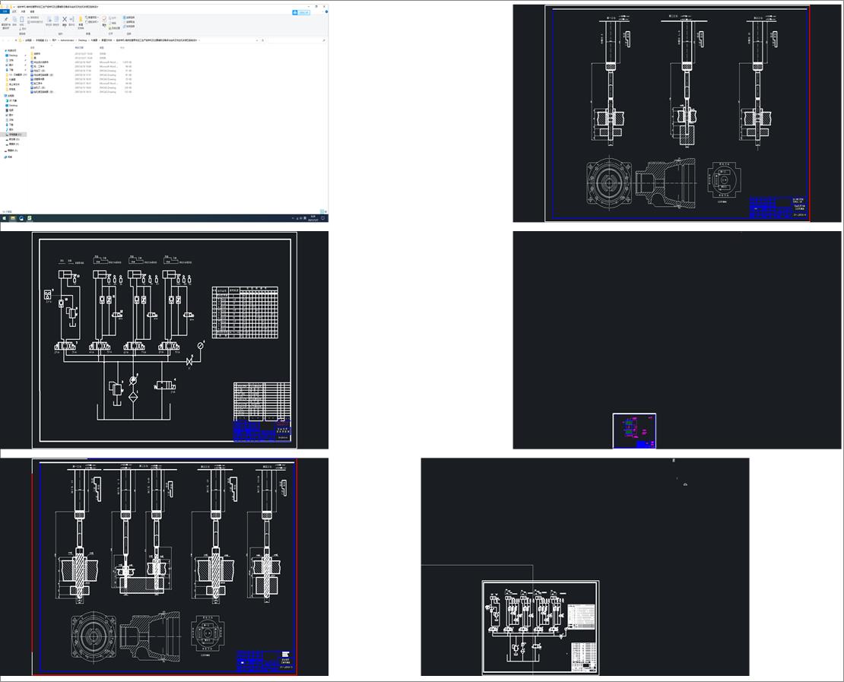Select highlighted Local Disk C in navigation pane
Viewport: 844px width, 682px height.
(14, 135)
